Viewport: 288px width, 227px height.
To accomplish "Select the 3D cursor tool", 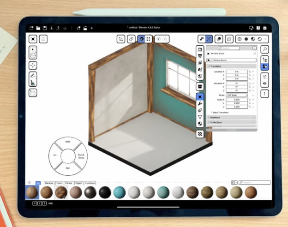I will 33,56.
